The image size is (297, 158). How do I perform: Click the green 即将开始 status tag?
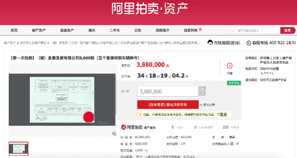pyautogui.click(x=234, y=83)
